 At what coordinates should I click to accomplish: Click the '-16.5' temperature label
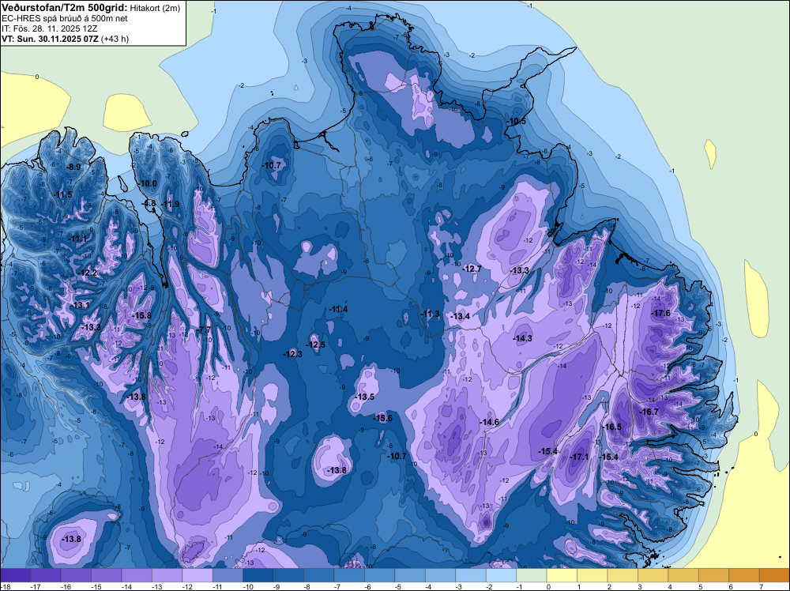tap(612, 426)
